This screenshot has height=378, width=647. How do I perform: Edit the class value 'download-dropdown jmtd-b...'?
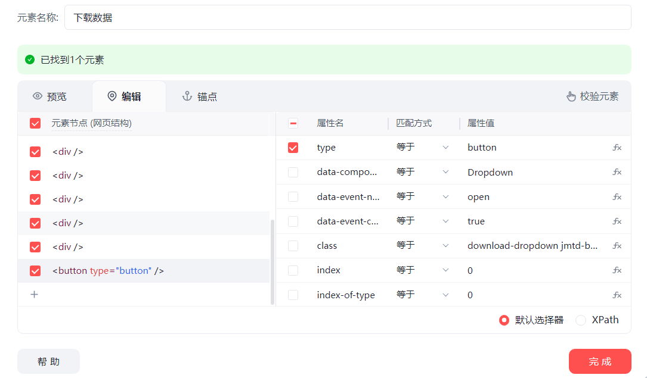pyautogui.click(x=533, y=246)
